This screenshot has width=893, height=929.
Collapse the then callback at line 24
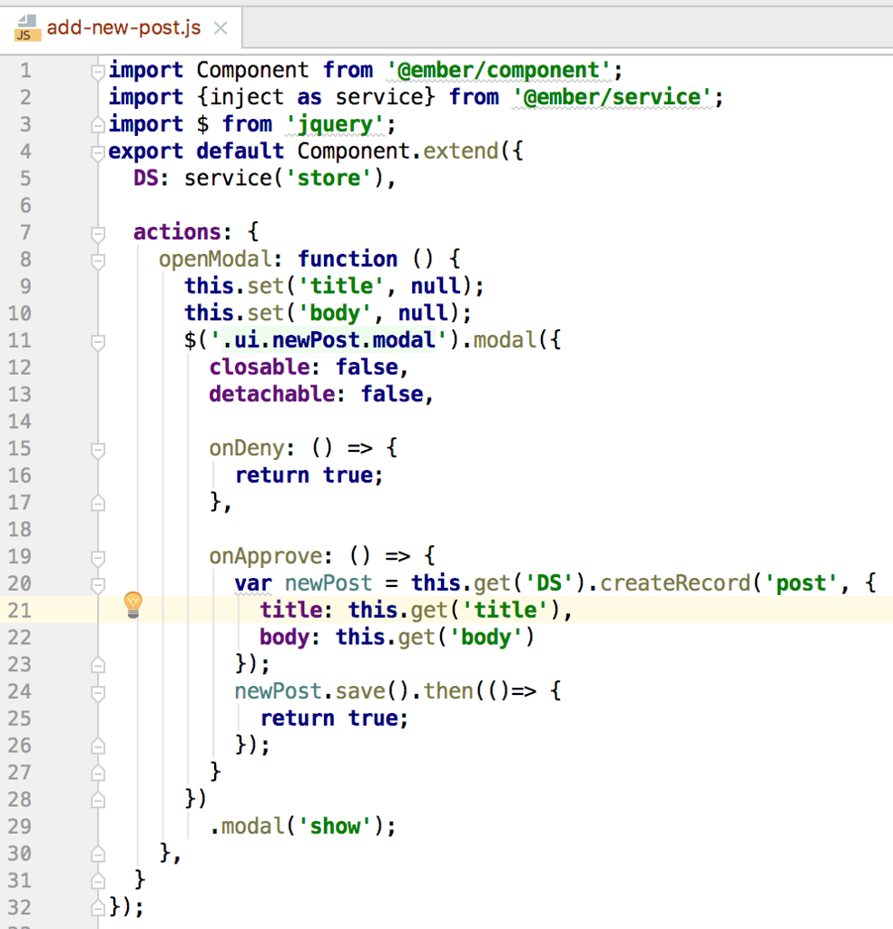pyautogui.click(x=98, y=693)
